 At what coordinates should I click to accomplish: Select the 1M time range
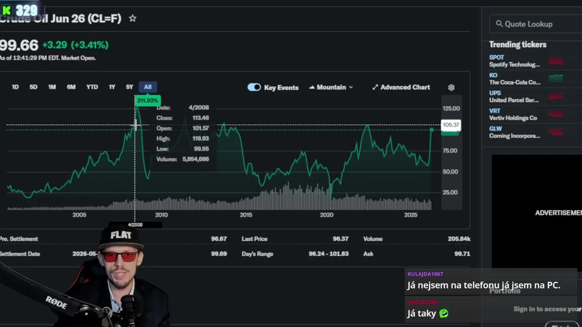(x=52, y=87)
